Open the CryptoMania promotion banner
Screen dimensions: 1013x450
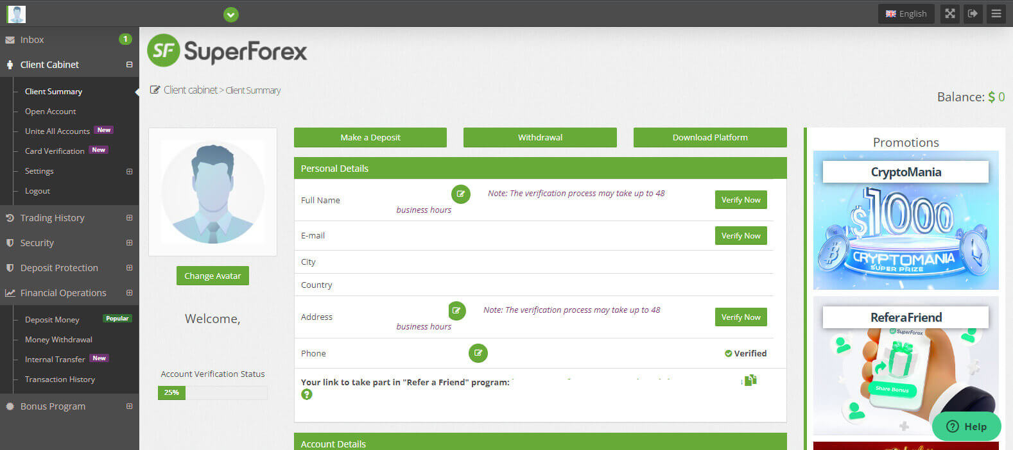coord(905,220)
